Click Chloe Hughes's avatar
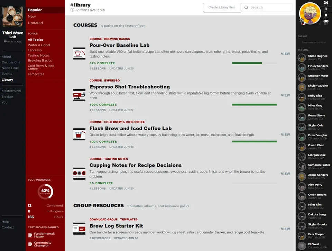 [x=302, y=58]
